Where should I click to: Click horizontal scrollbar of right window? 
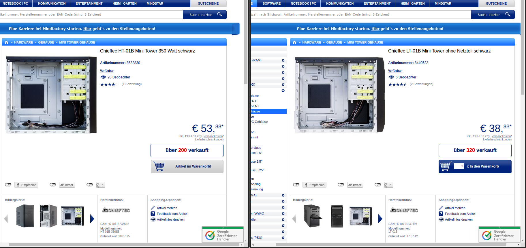391,245
